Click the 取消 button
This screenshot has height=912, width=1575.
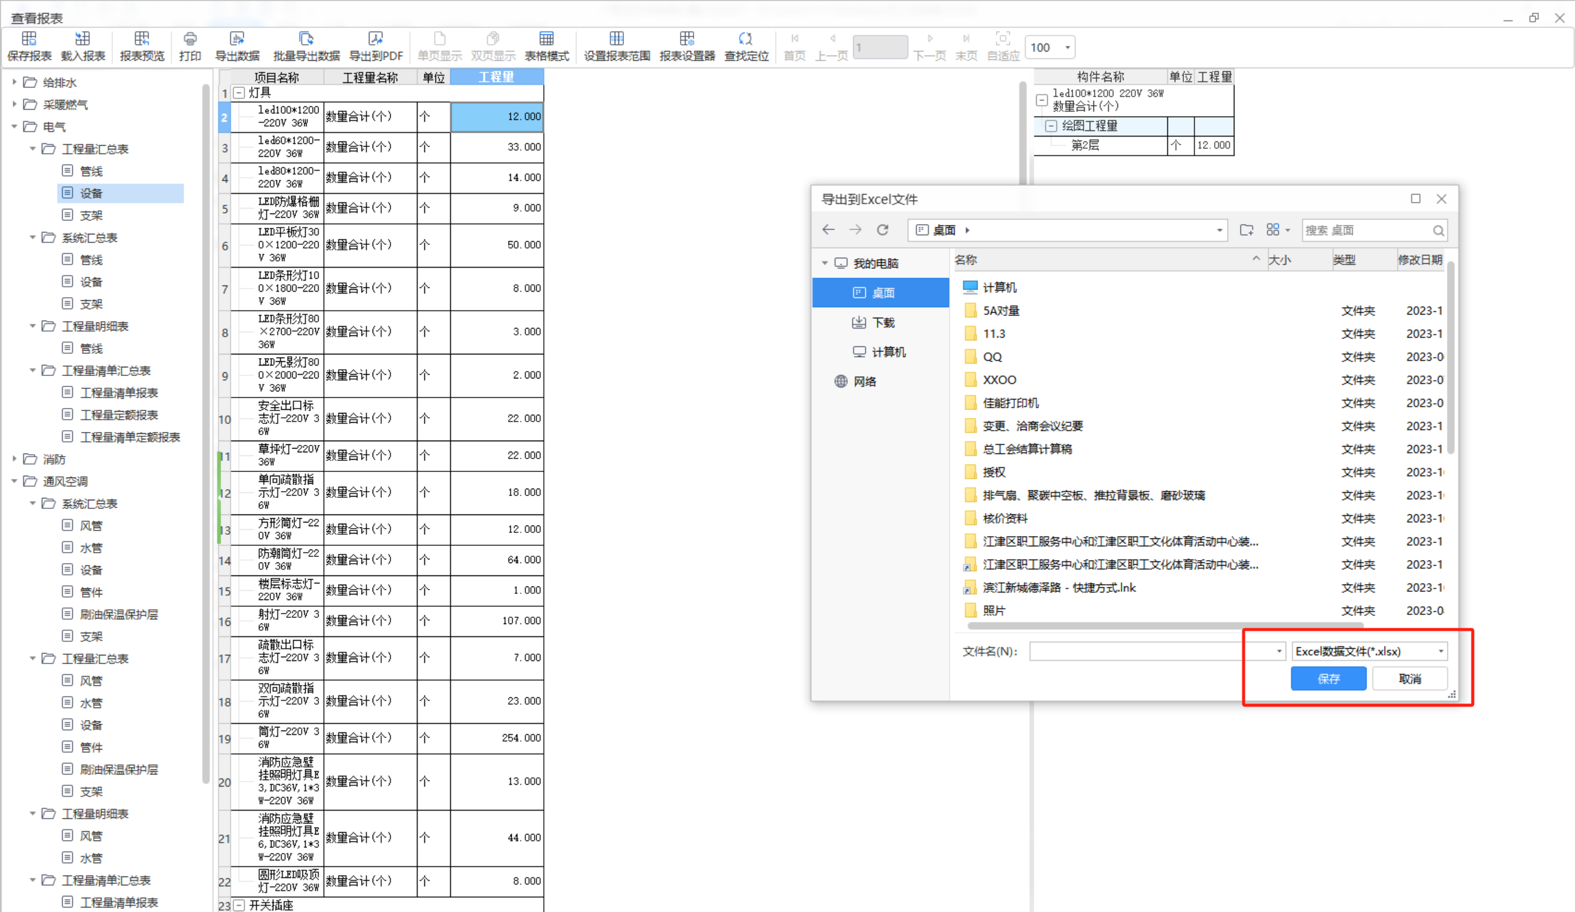pos(1410,679)
